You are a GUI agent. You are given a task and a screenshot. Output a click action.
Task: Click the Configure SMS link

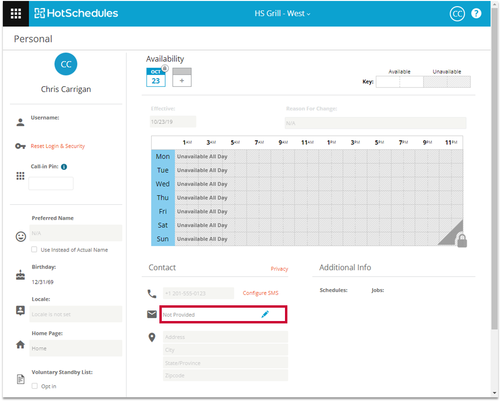260,293
